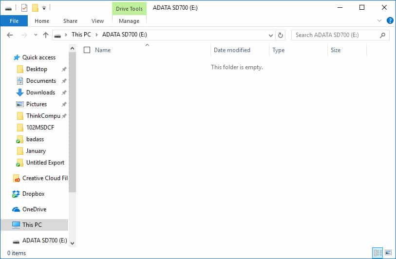
Task: Open the badass folder
Action: (35, 139)
